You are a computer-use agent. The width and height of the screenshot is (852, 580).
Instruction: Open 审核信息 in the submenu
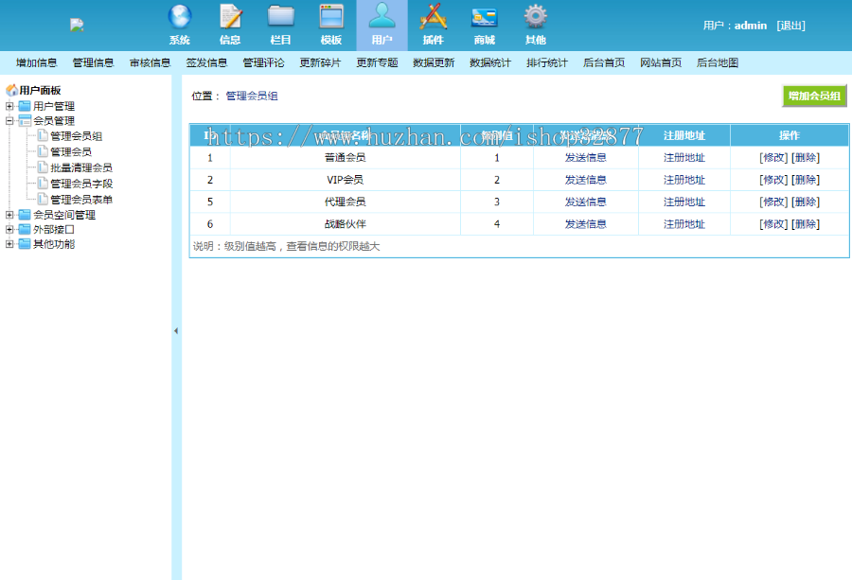[150, 63]
